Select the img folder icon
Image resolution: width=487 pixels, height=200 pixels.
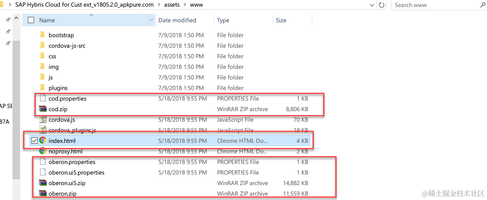pos(43,67)
